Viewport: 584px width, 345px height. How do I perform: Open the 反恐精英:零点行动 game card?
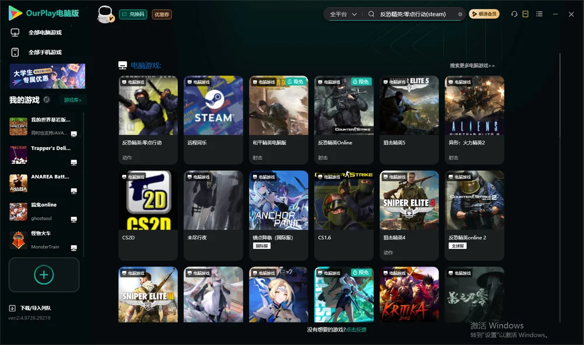[148, 119]
